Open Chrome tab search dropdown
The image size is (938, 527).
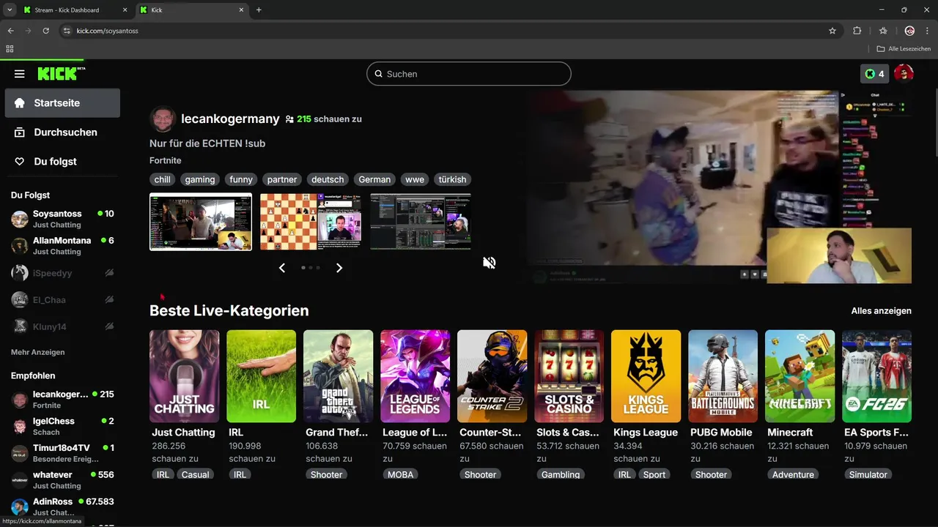[x=10, y=10]
